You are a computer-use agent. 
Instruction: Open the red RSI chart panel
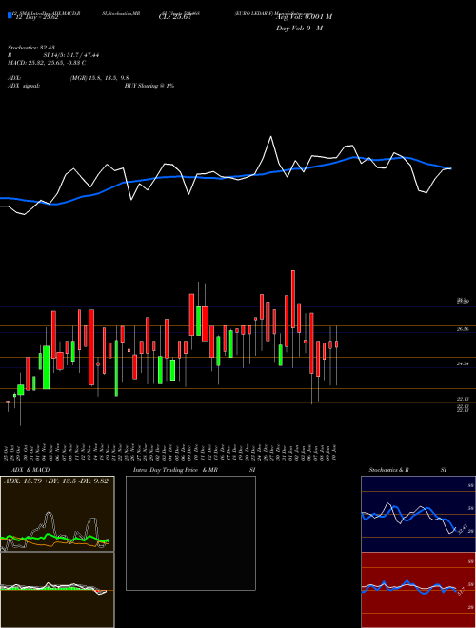418,590
